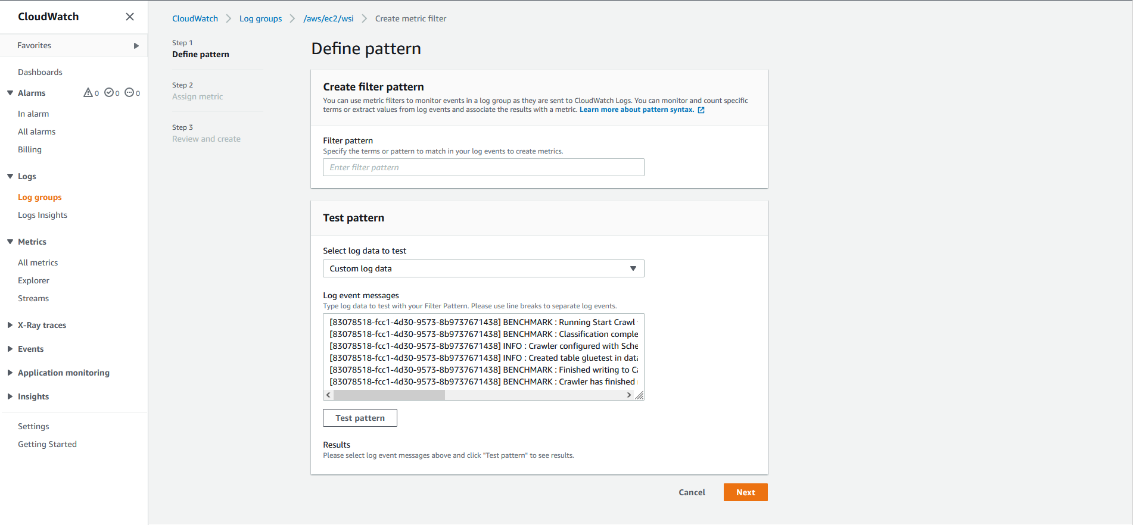Focus the Filter pattern input field

(x=483, y=167)
